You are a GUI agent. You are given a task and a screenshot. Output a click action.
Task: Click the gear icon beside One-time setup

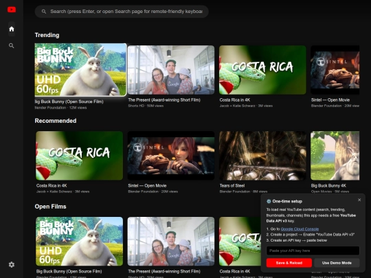coord(269,201)
